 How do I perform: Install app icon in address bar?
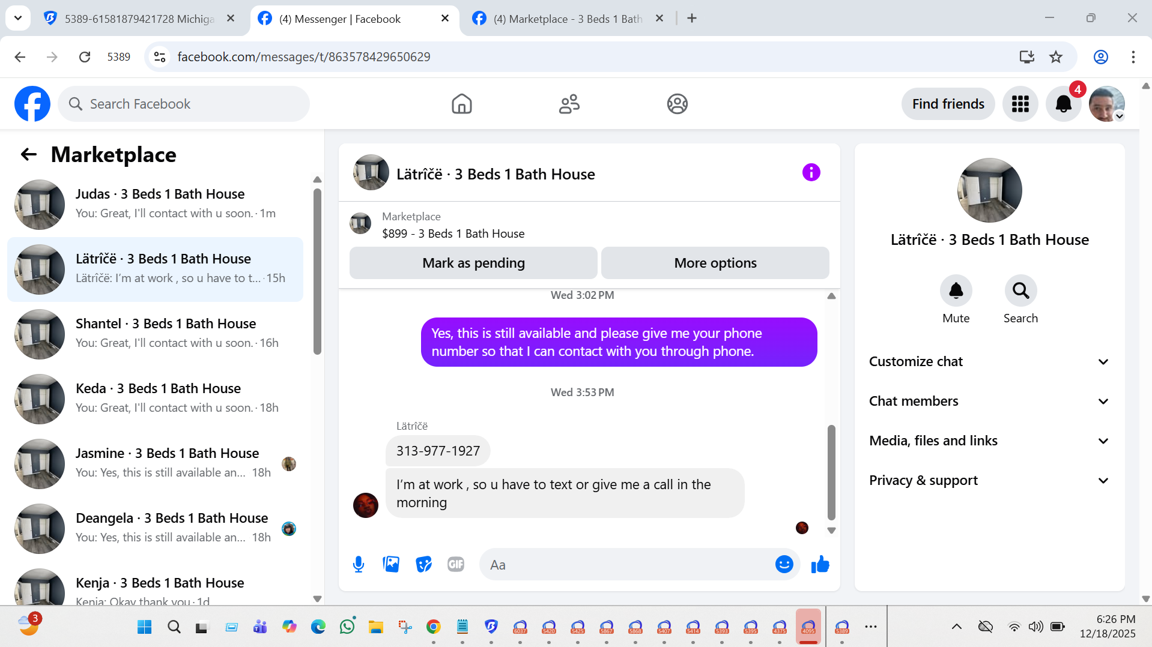tap(1026, 57)
